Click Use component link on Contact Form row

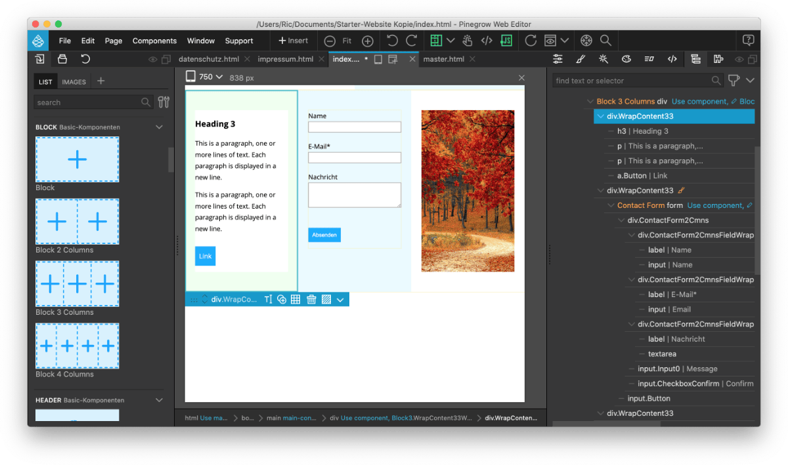716,205
